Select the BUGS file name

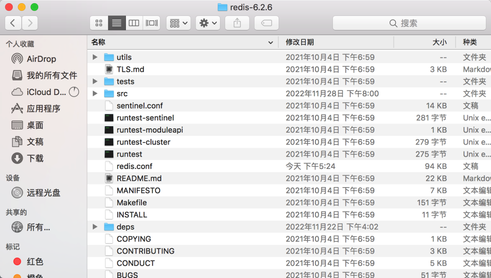[x=127, y=275]
